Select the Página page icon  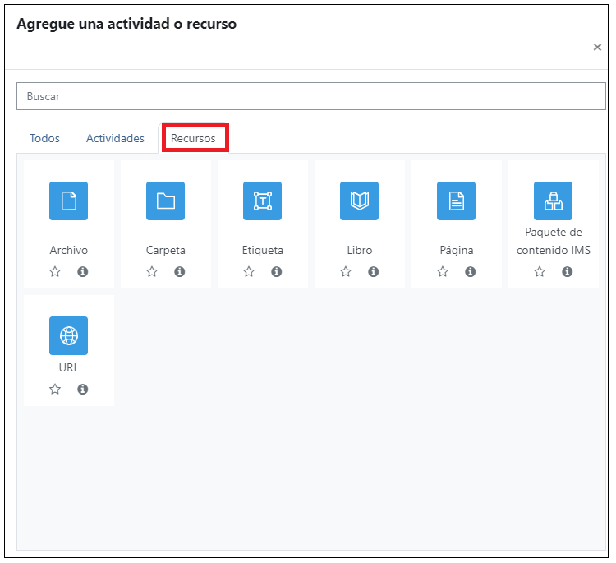(x=456, y=201)
